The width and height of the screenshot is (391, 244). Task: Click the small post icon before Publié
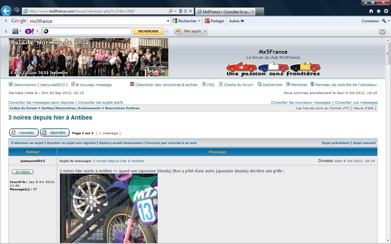click(320, 161)
